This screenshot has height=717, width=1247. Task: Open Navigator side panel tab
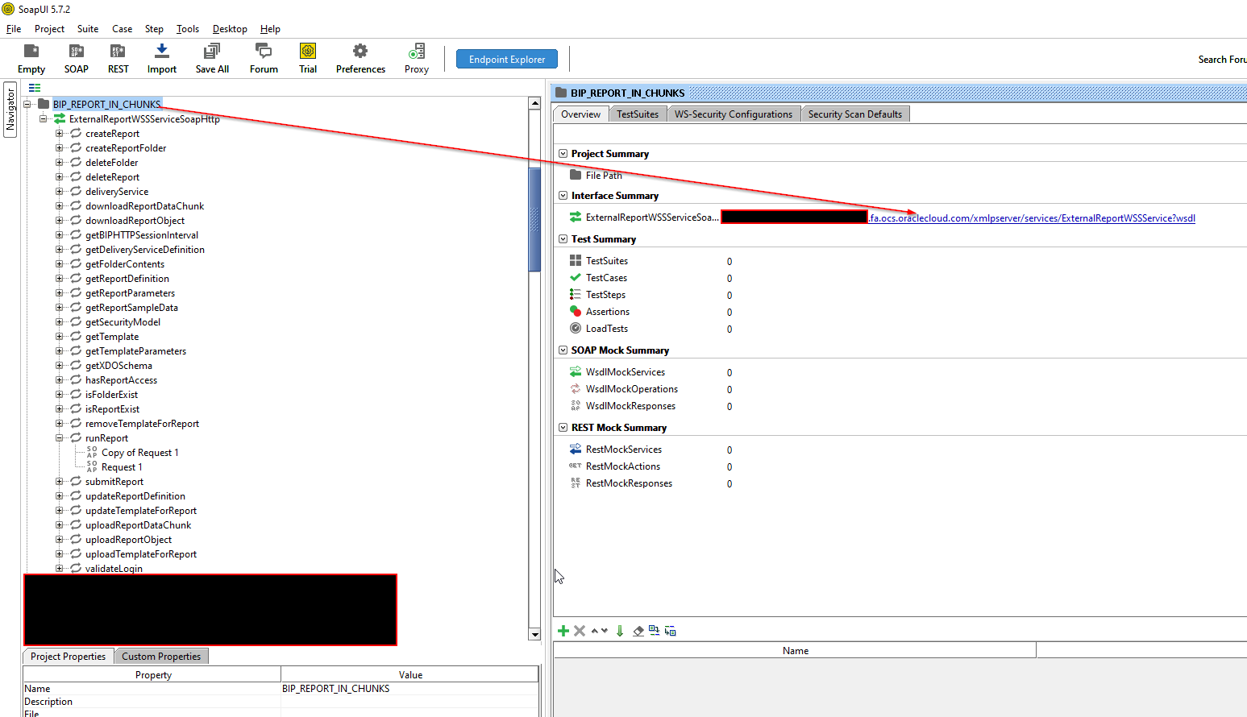tap(10, 110)
